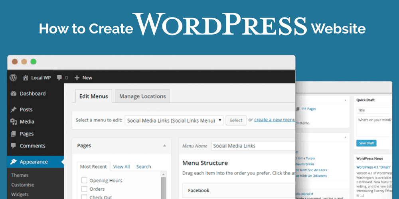Select the Search tab in Pages box
The width and height of the screenshot is (399, 199).
click(x=144, y=166)
